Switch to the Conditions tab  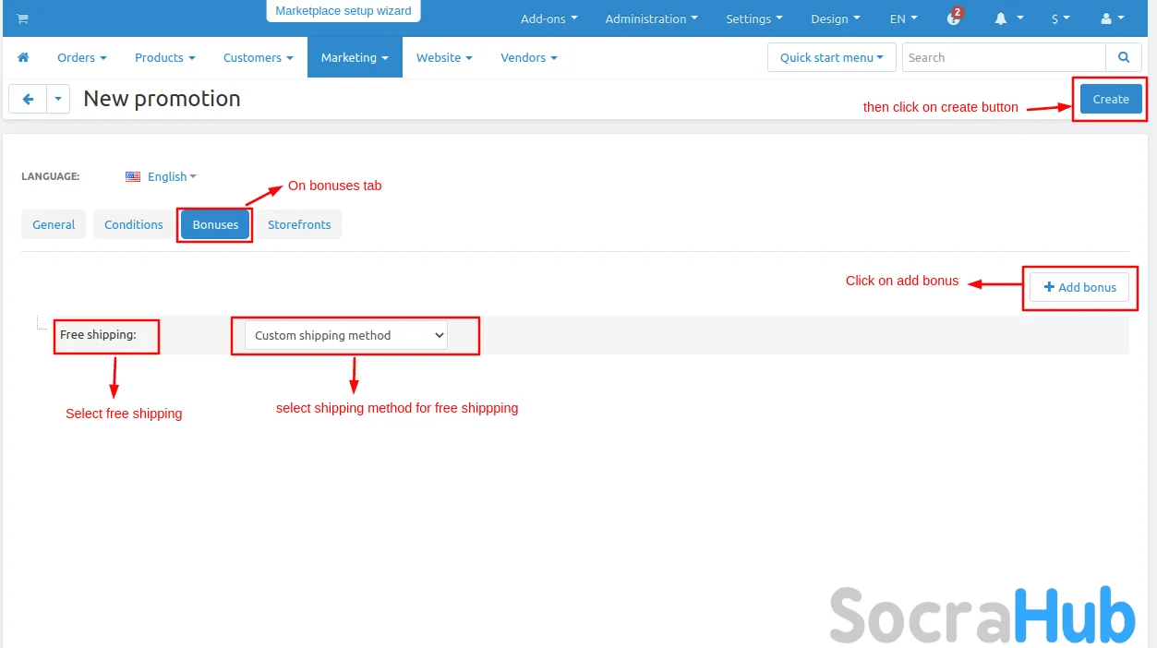(x=134, y=224)
